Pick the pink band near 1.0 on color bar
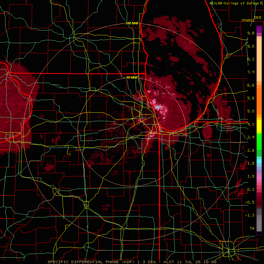 point(259,178)
